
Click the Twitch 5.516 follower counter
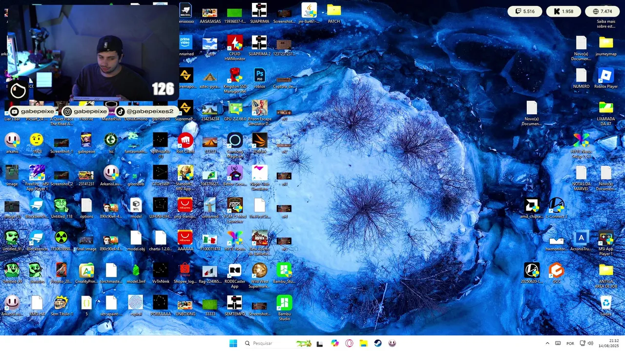point(525,11)
